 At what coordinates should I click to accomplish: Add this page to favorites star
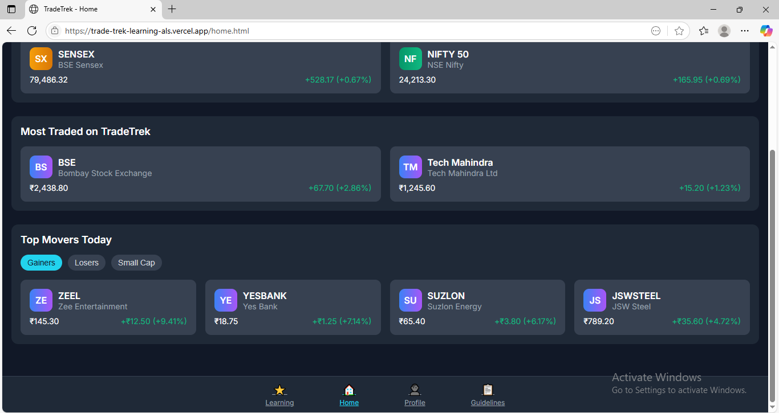[679, 31]
